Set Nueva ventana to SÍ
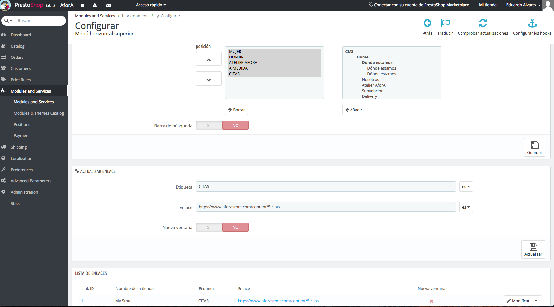The height and width of the screenshot is (307, 554). pos(209,227)
